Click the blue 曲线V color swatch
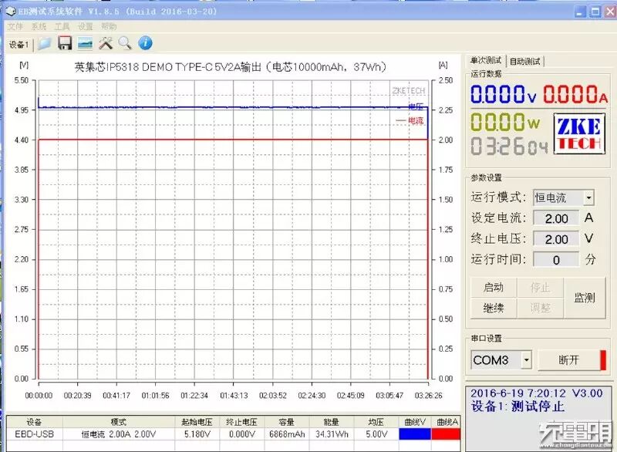The width and height of the screenshot is (617, 452). point(415,434)
